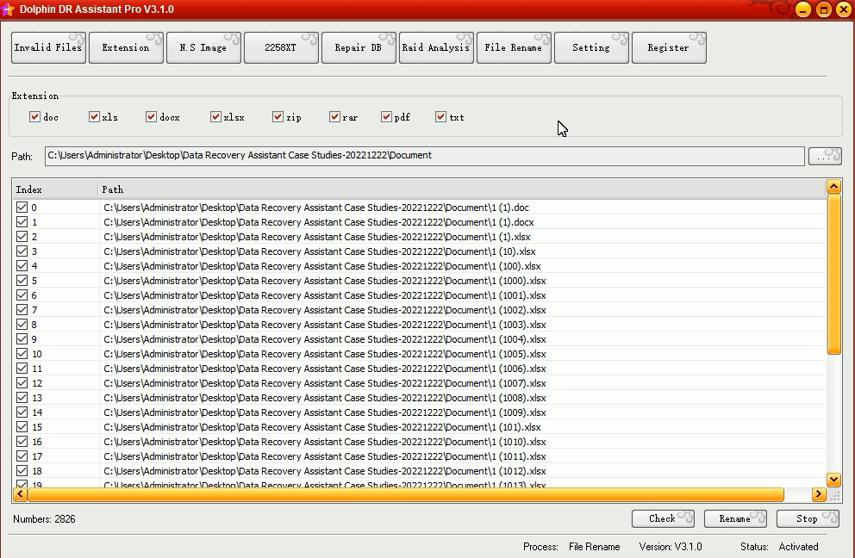Close the Dolphin DR Assistant window
The image size is (855, 558).
point(844,9)
